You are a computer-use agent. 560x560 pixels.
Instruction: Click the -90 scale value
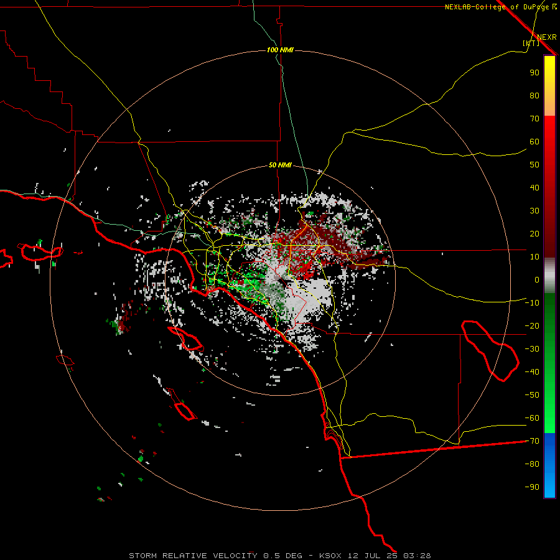coord(532,487)
